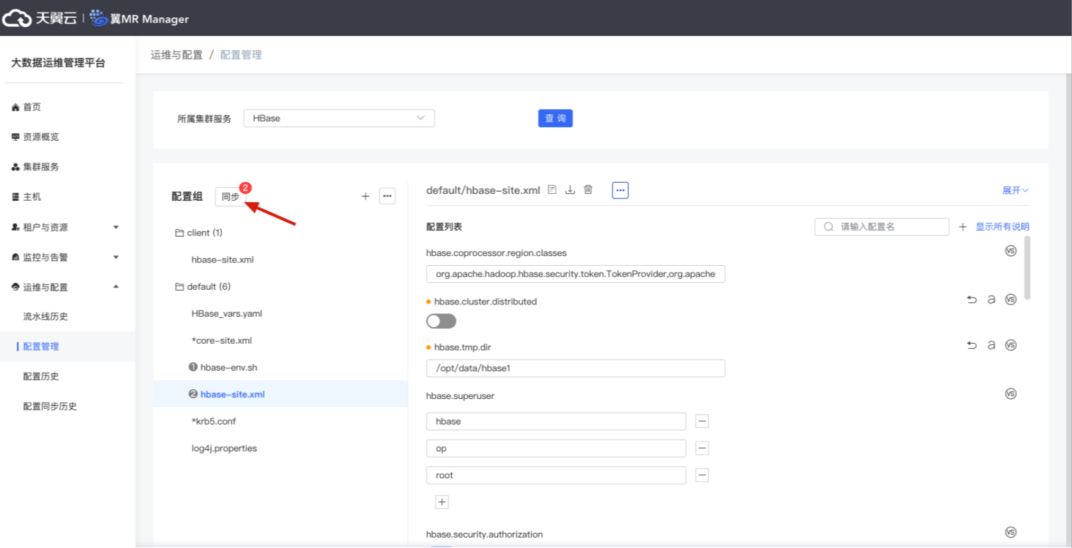Screen dimensions: 1072x548
Task: Collapse the default (6) folder
Action: point(203,286)
